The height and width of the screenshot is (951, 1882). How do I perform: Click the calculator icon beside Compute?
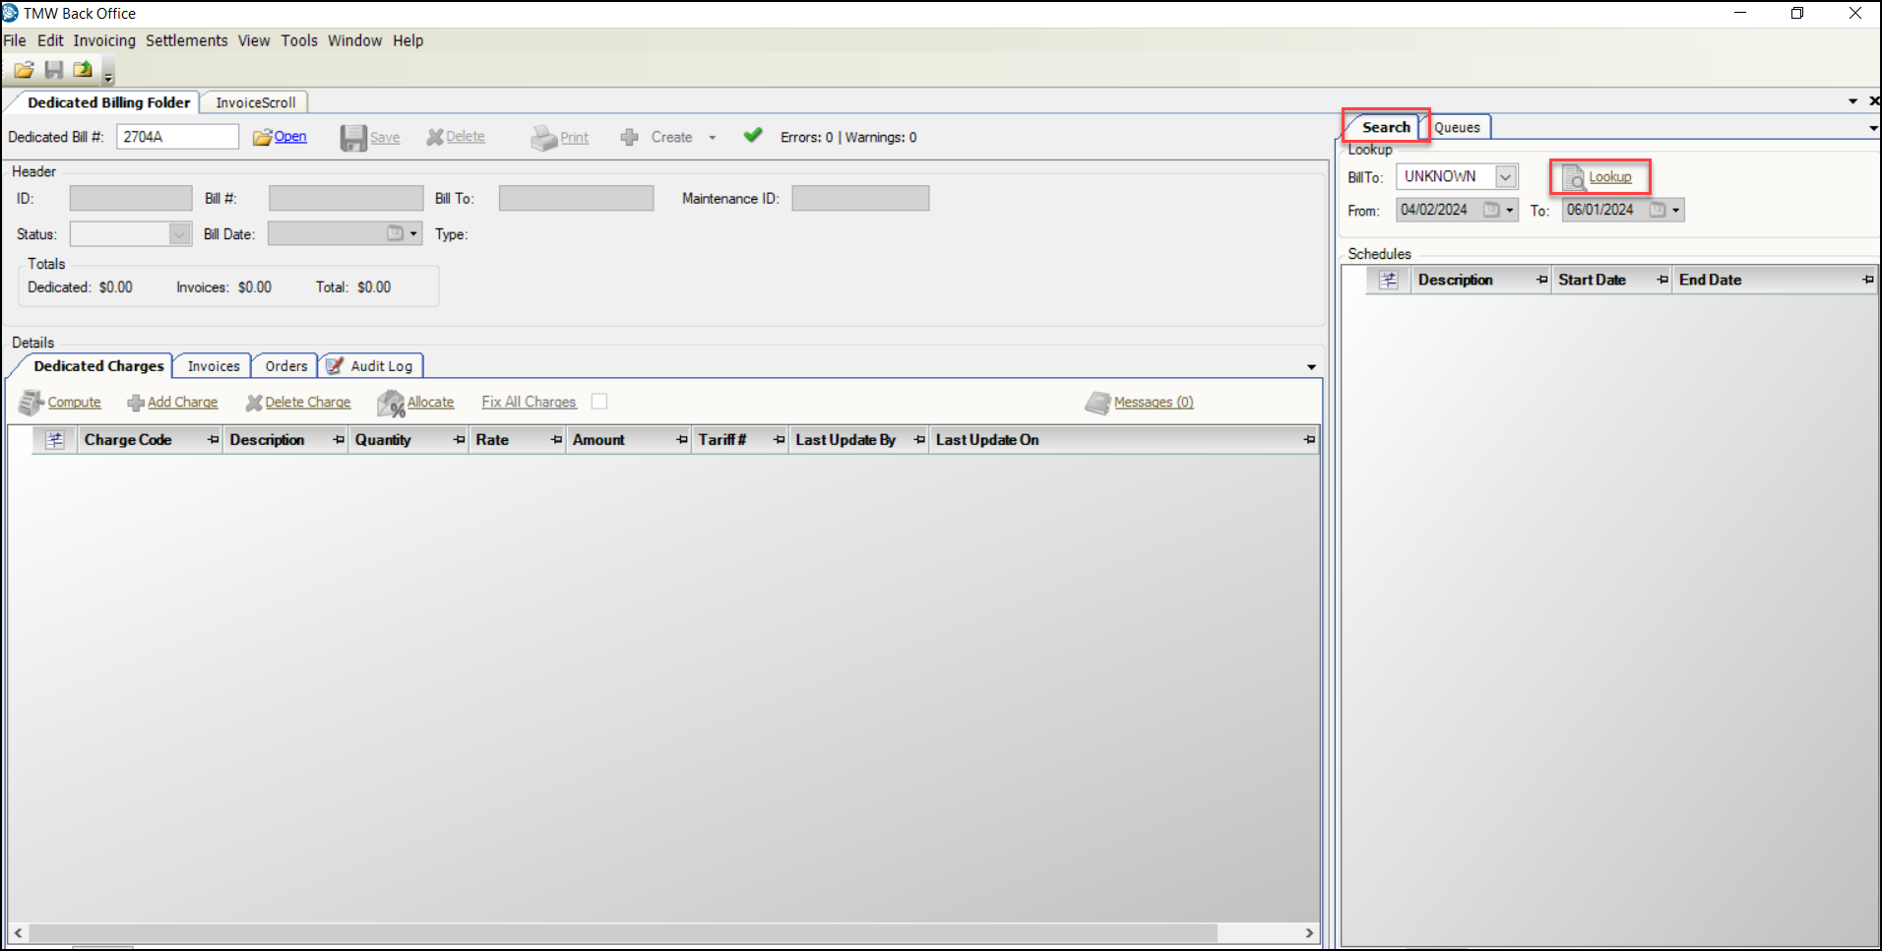(x=31, y=403)
